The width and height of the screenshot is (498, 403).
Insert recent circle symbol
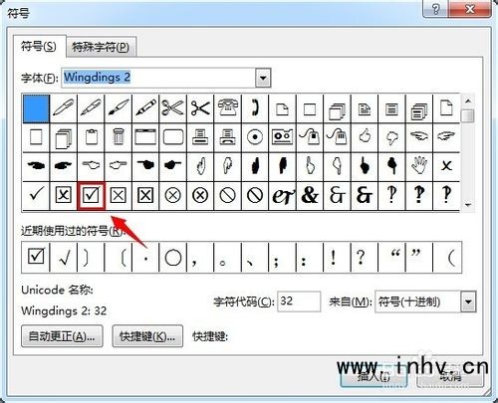pyautogui.click(x=173, y=257)
